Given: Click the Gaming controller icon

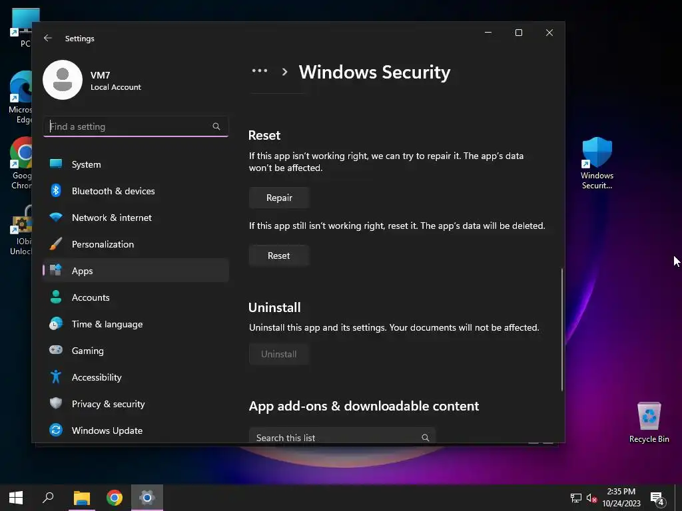Looking at the screenshot, I should (x=56, y=350).
